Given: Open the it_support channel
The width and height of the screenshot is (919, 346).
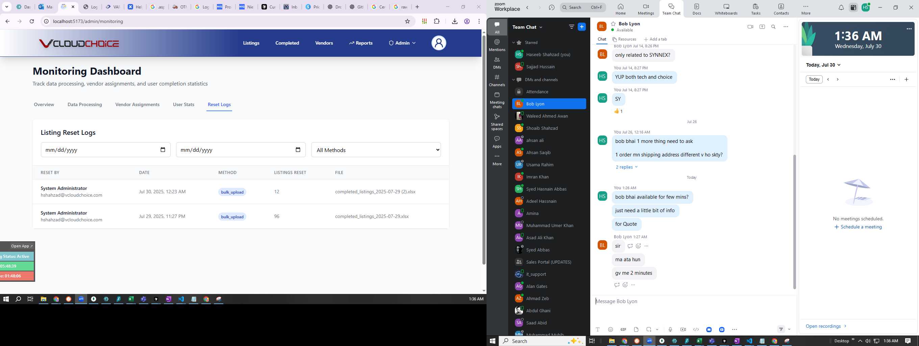Looking at the screenshot, I should pyautogui.click(x=549, y=274).
